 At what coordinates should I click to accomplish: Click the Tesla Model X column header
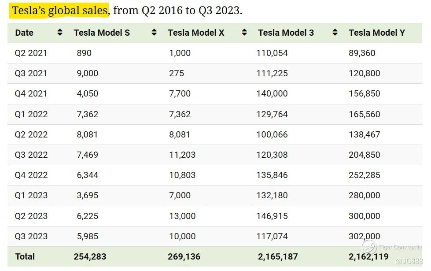(x=196, y=33)
